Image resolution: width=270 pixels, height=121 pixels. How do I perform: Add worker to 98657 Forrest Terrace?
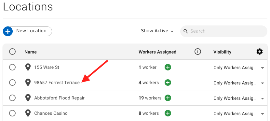coord(168,83)
